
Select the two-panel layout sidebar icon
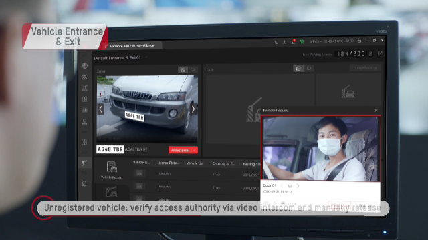point(85,99)
